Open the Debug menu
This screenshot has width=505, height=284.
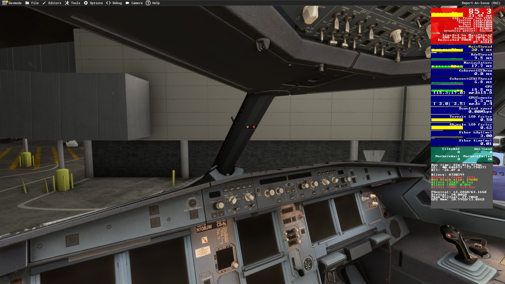point(114,3)
